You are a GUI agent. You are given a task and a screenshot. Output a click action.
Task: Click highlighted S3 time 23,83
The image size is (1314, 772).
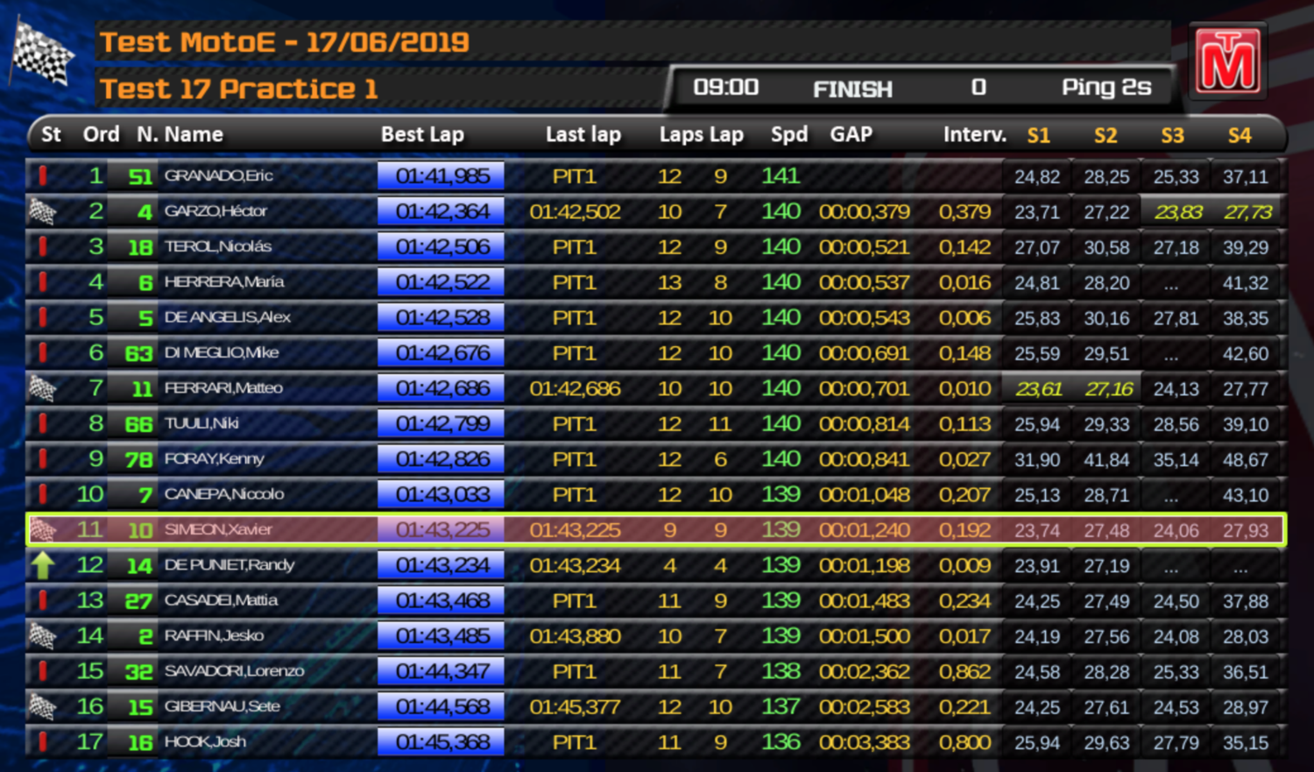[1177, 212]
